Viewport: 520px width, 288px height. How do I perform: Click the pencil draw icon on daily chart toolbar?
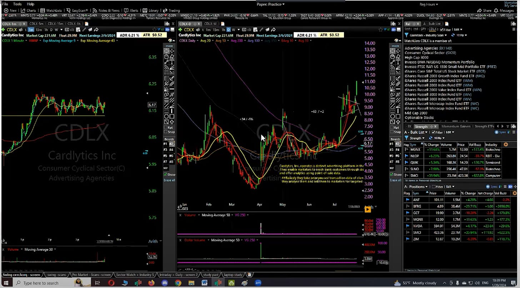[261, 30]
